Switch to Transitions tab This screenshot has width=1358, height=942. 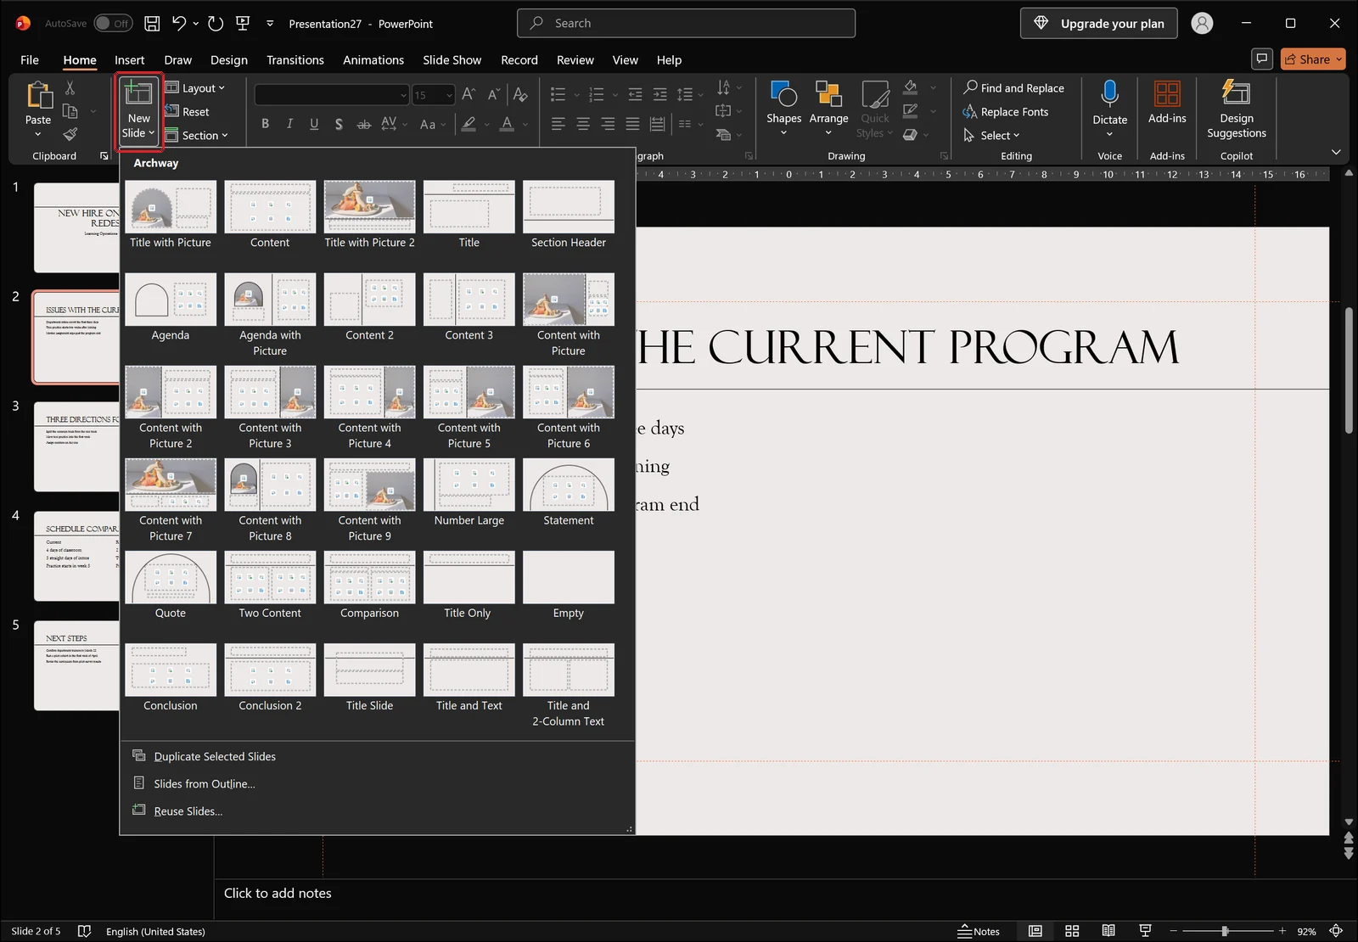coord(295,60)
